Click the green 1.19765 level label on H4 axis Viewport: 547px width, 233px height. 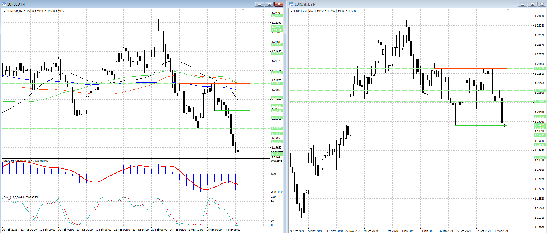(x=276, y=142)
